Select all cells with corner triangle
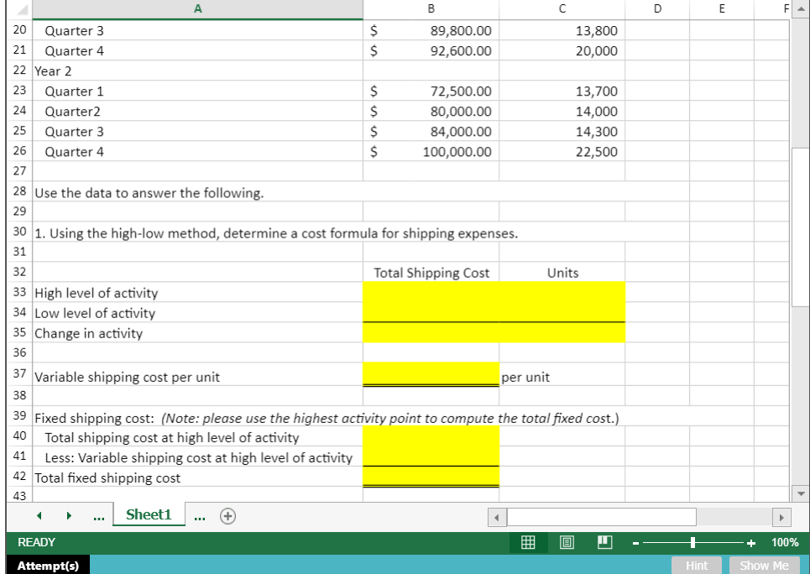Screen dimensions: 810x574 coord(24,8)
